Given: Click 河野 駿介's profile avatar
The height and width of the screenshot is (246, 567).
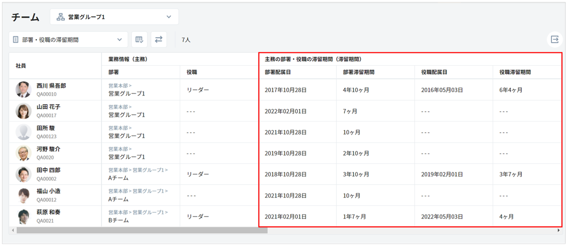Looking at the screenshot, I should pos(23,153).
